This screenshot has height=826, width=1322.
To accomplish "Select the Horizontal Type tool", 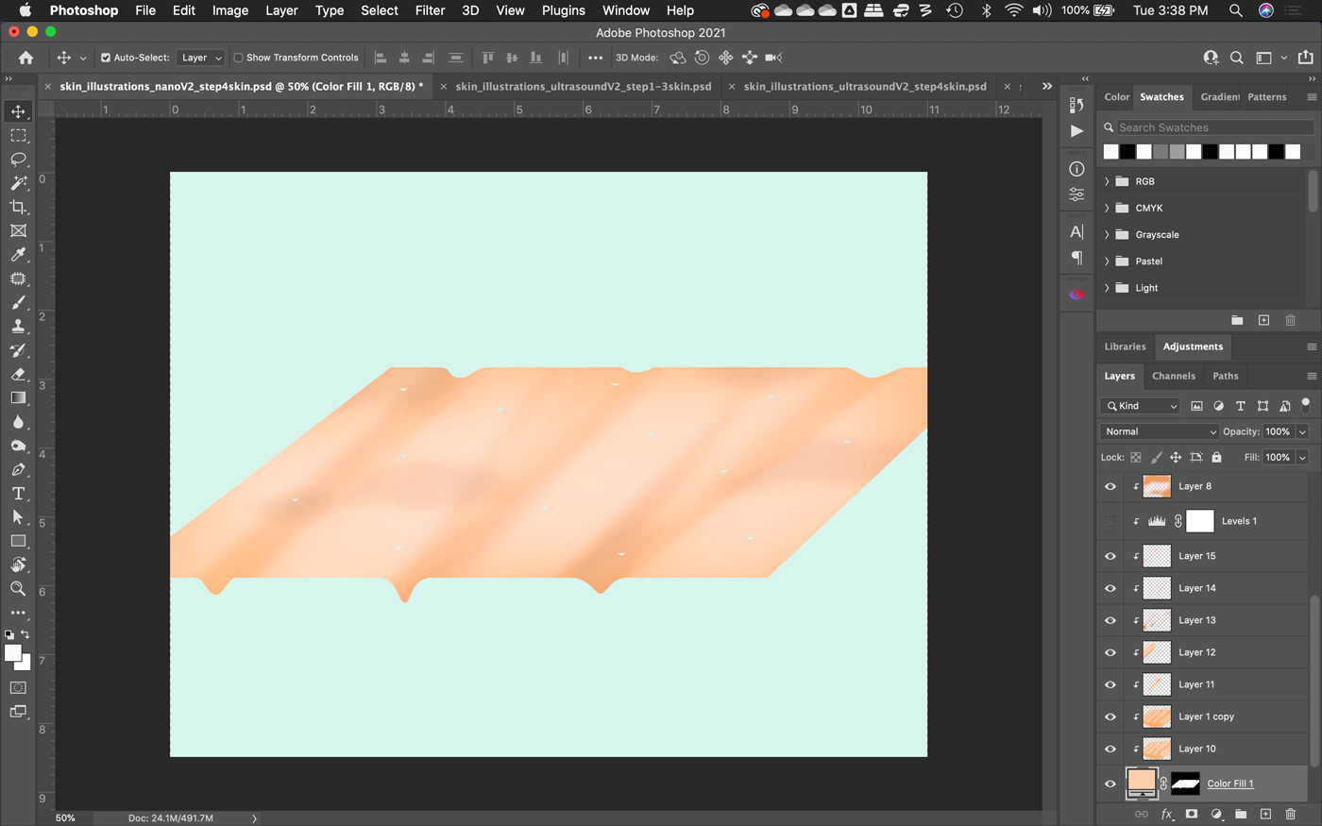I will point(18,493).
